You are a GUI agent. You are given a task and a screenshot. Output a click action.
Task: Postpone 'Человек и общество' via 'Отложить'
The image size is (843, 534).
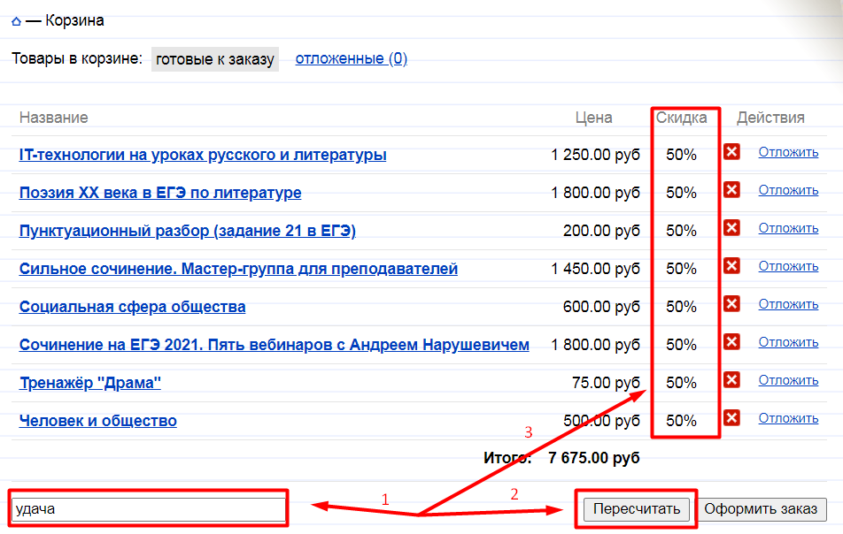click(x=788, y=418)
